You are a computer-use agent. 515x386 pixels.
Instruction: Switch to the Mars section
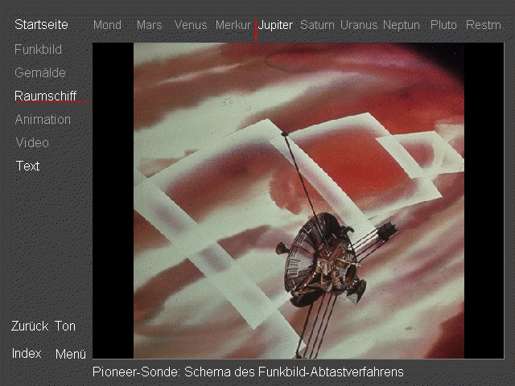click(149, 25)
